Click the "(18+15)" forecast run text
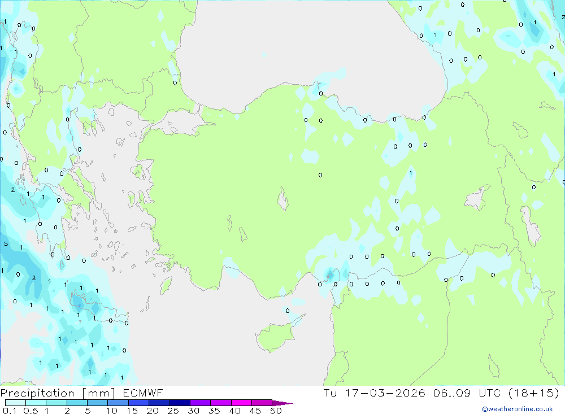Viewport: 565px width, 414px height. [534, 393]
